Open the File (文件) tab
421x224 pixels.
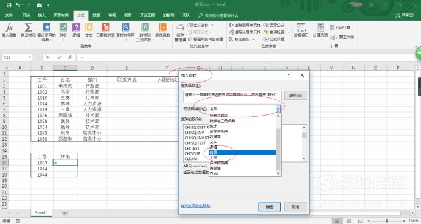pos(9,15)
